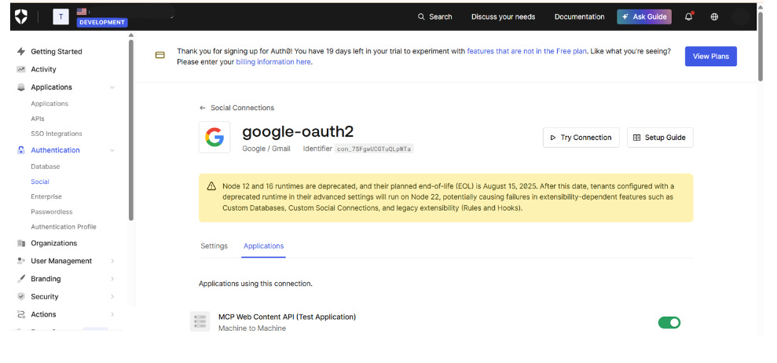
Task: Click the connection identifier code chip
Action: tap(374, 148)
